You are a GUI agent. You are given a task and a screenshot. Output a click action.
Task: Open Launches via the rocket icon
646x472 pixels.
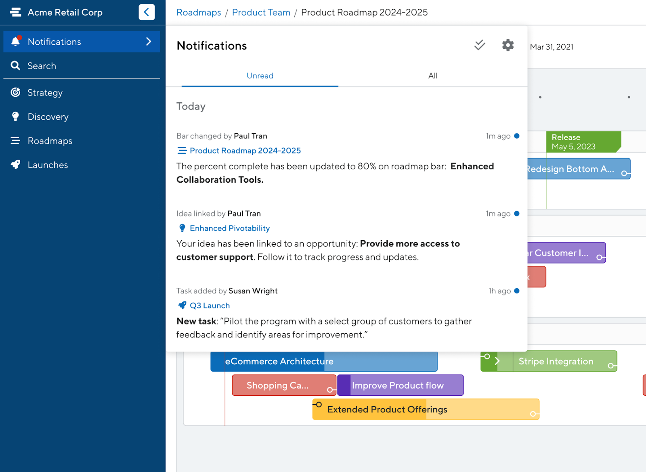coord(15,164)
